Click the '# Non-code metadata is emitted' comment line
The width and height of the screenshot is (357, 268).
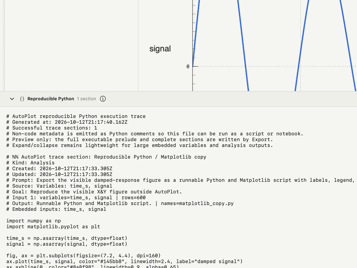coord(155,134)
